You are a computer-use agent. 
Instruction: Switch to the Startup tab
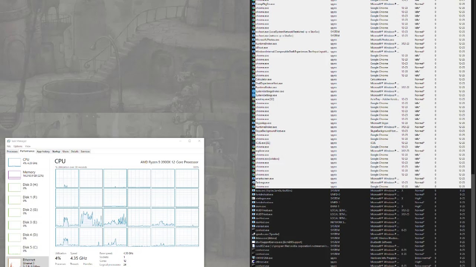pyautogui.click(x=56, y=151)
